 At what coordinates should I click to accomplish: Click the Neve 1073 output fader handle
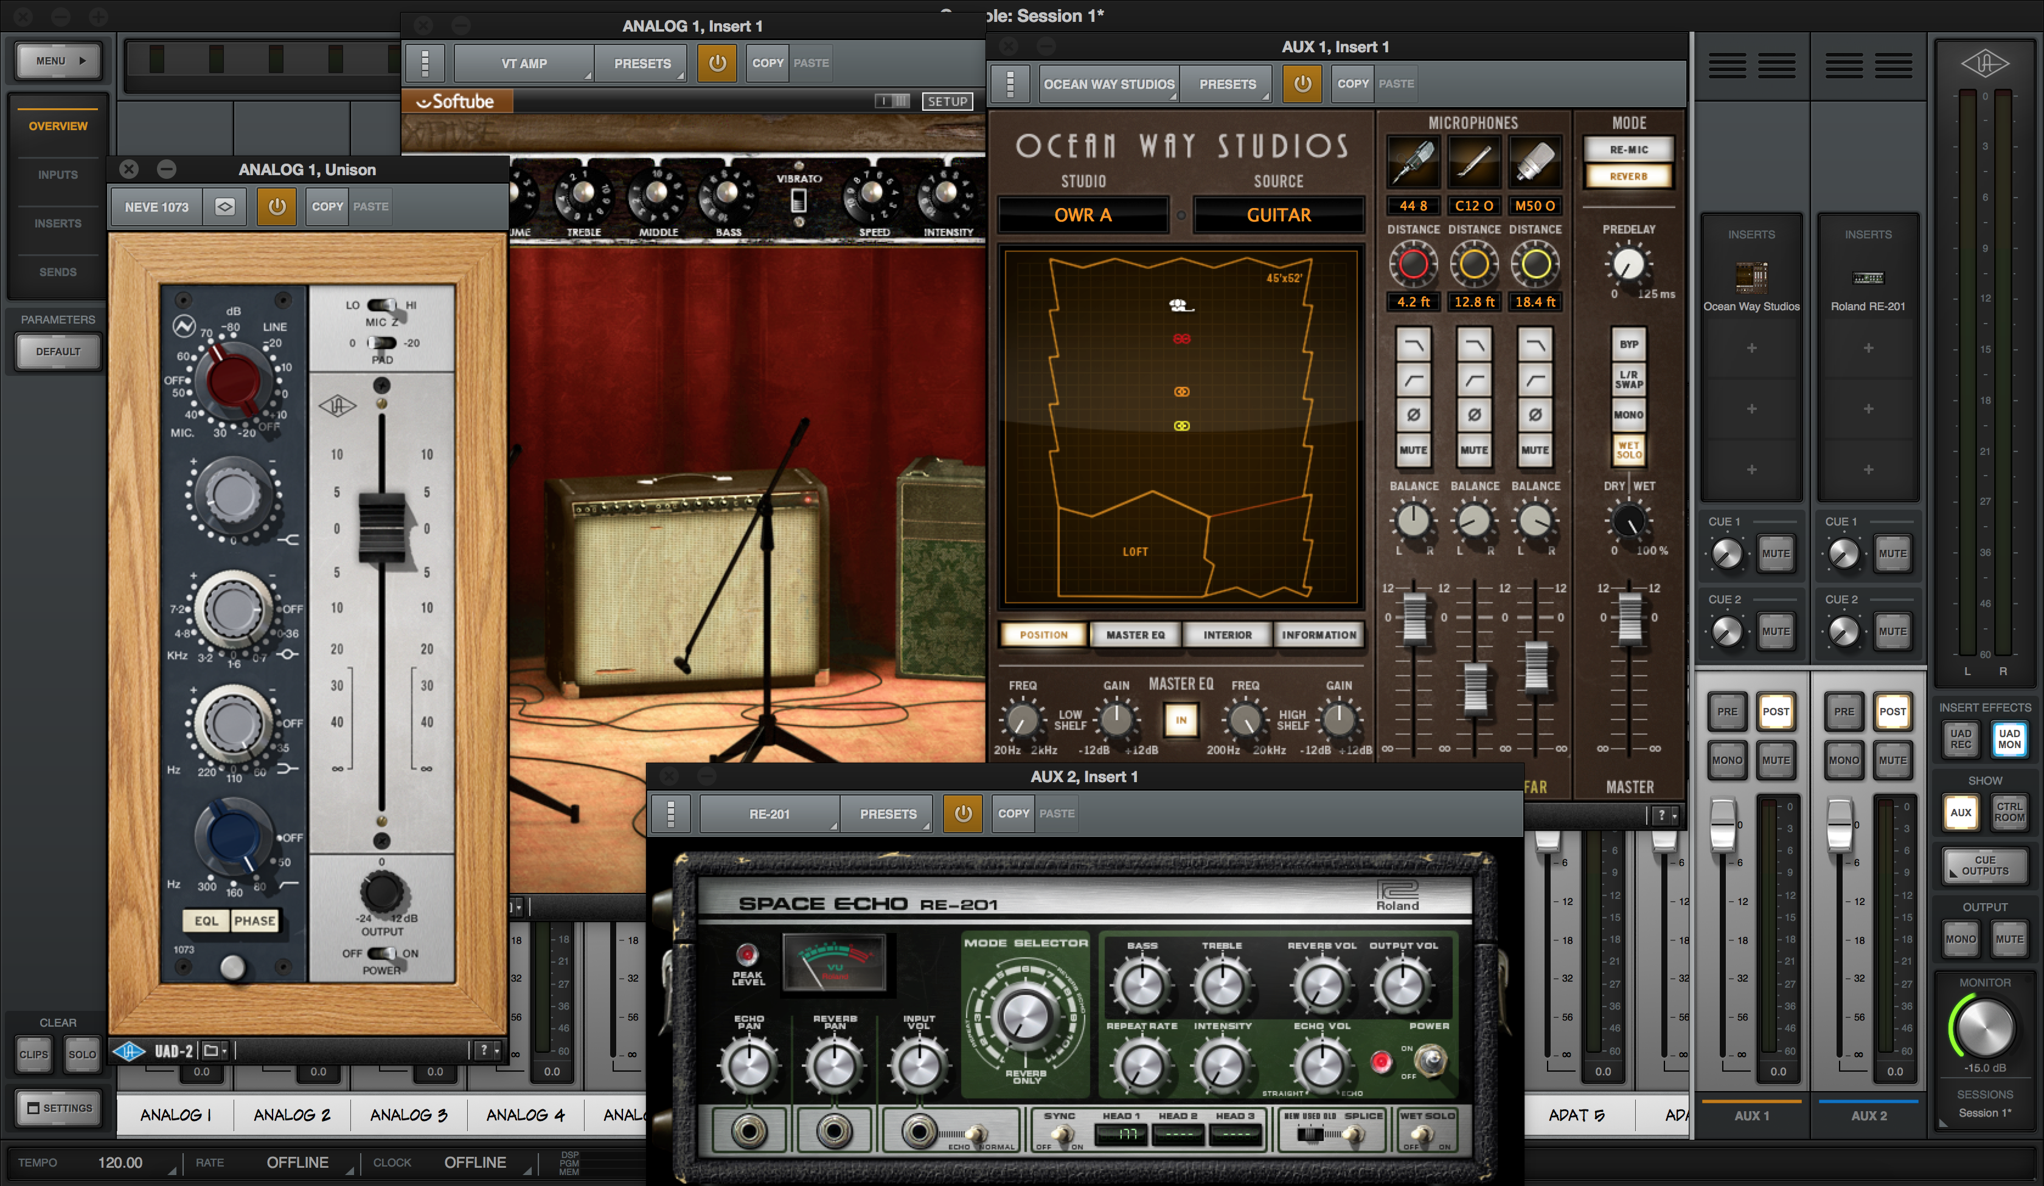(381, 527)
